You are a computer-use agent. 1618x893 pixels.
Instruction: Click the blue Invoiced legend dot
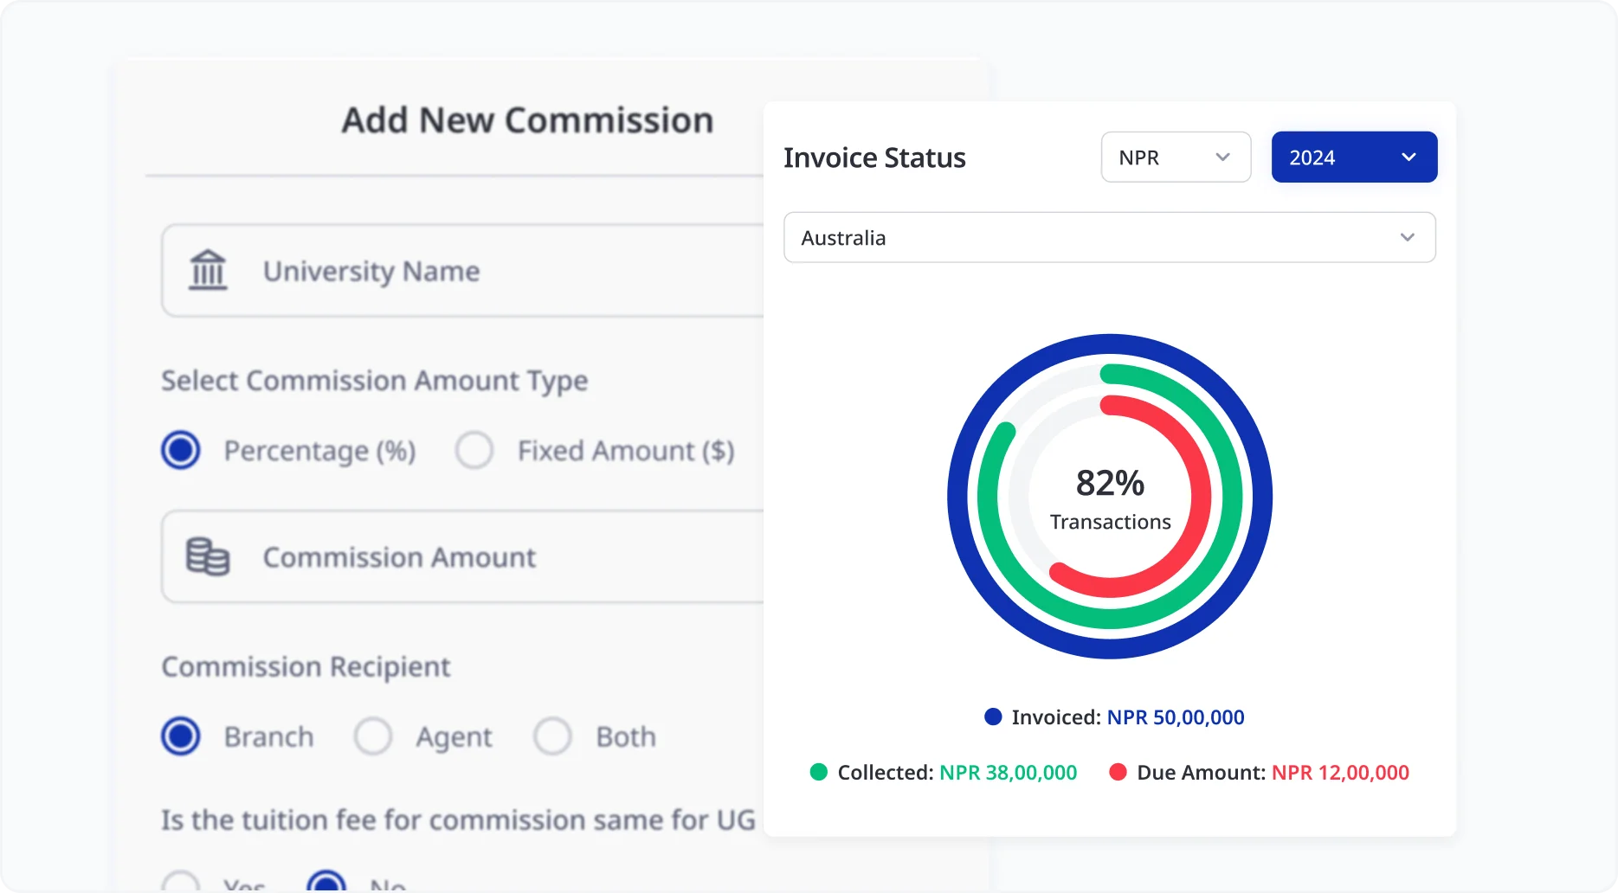tap(992, 716)
